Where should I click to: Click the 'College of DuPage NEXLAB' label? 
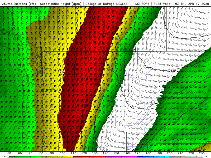(x=107, y=4)
